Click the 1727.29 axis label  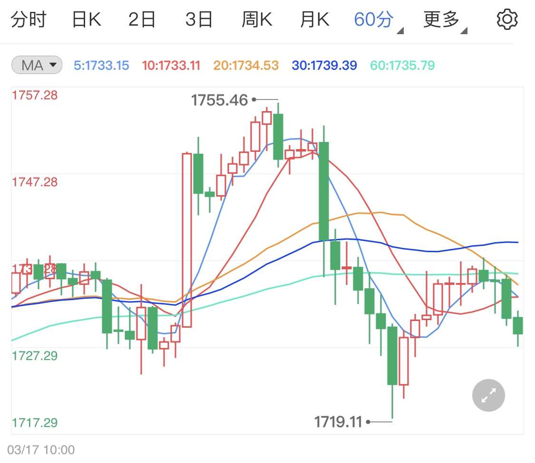[x=35, y=356]
